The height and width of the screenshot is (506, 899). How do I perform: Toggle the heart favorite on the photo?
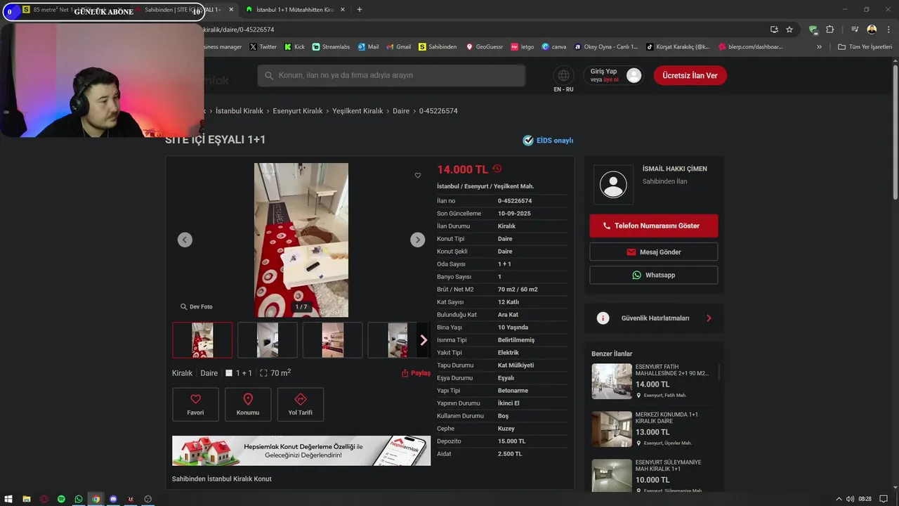point(418,176)
